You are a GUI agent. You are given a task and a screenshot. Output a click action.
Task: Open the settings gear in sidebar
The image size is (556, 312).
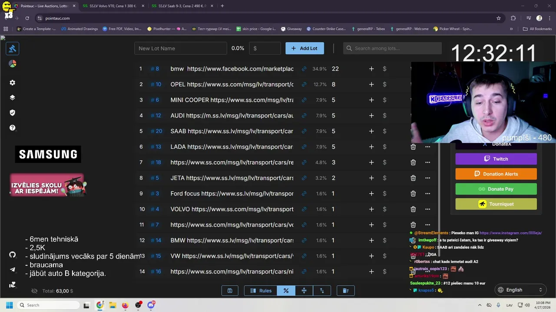[12, 83]
